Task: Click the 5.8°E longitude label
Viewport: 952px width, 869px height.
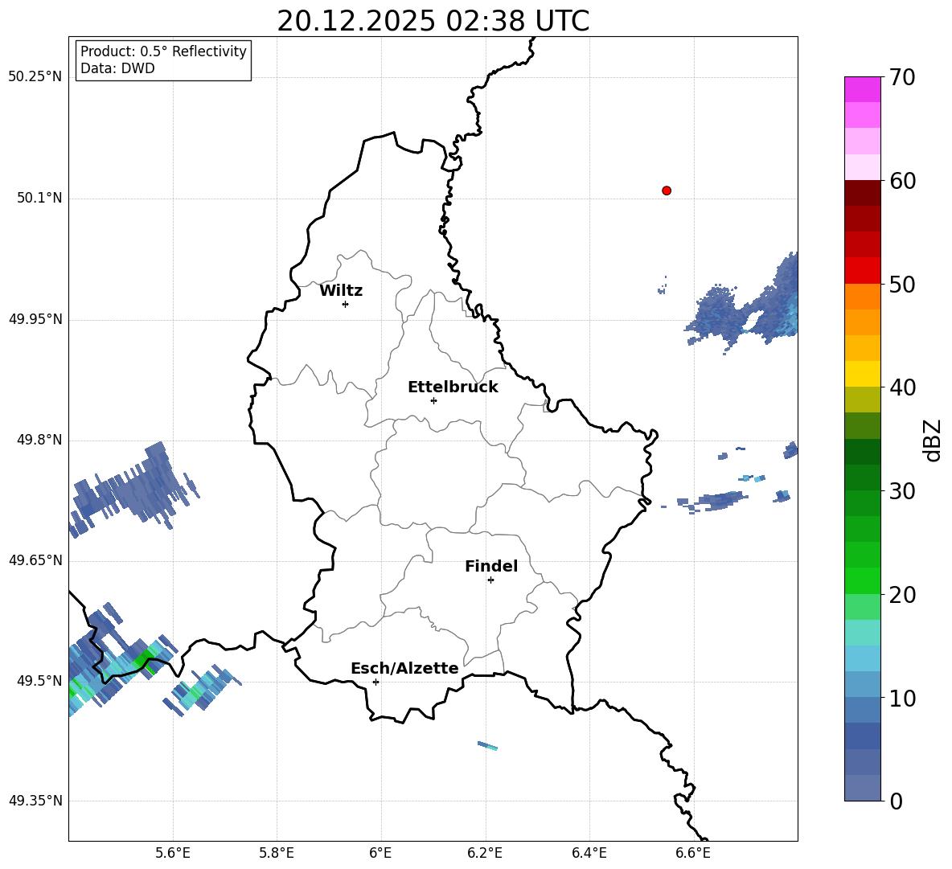Action: click(x=277, y=854)
